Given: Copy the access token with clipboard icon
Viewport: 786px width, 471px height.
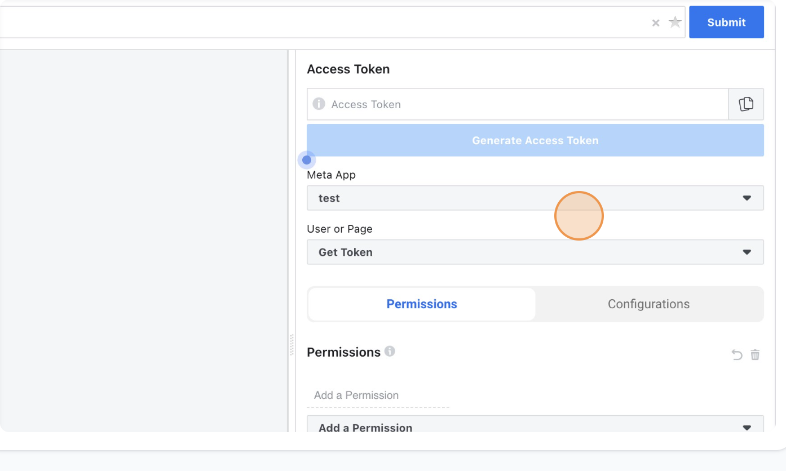Looking at the screenshot, I should tap(746, 104).
